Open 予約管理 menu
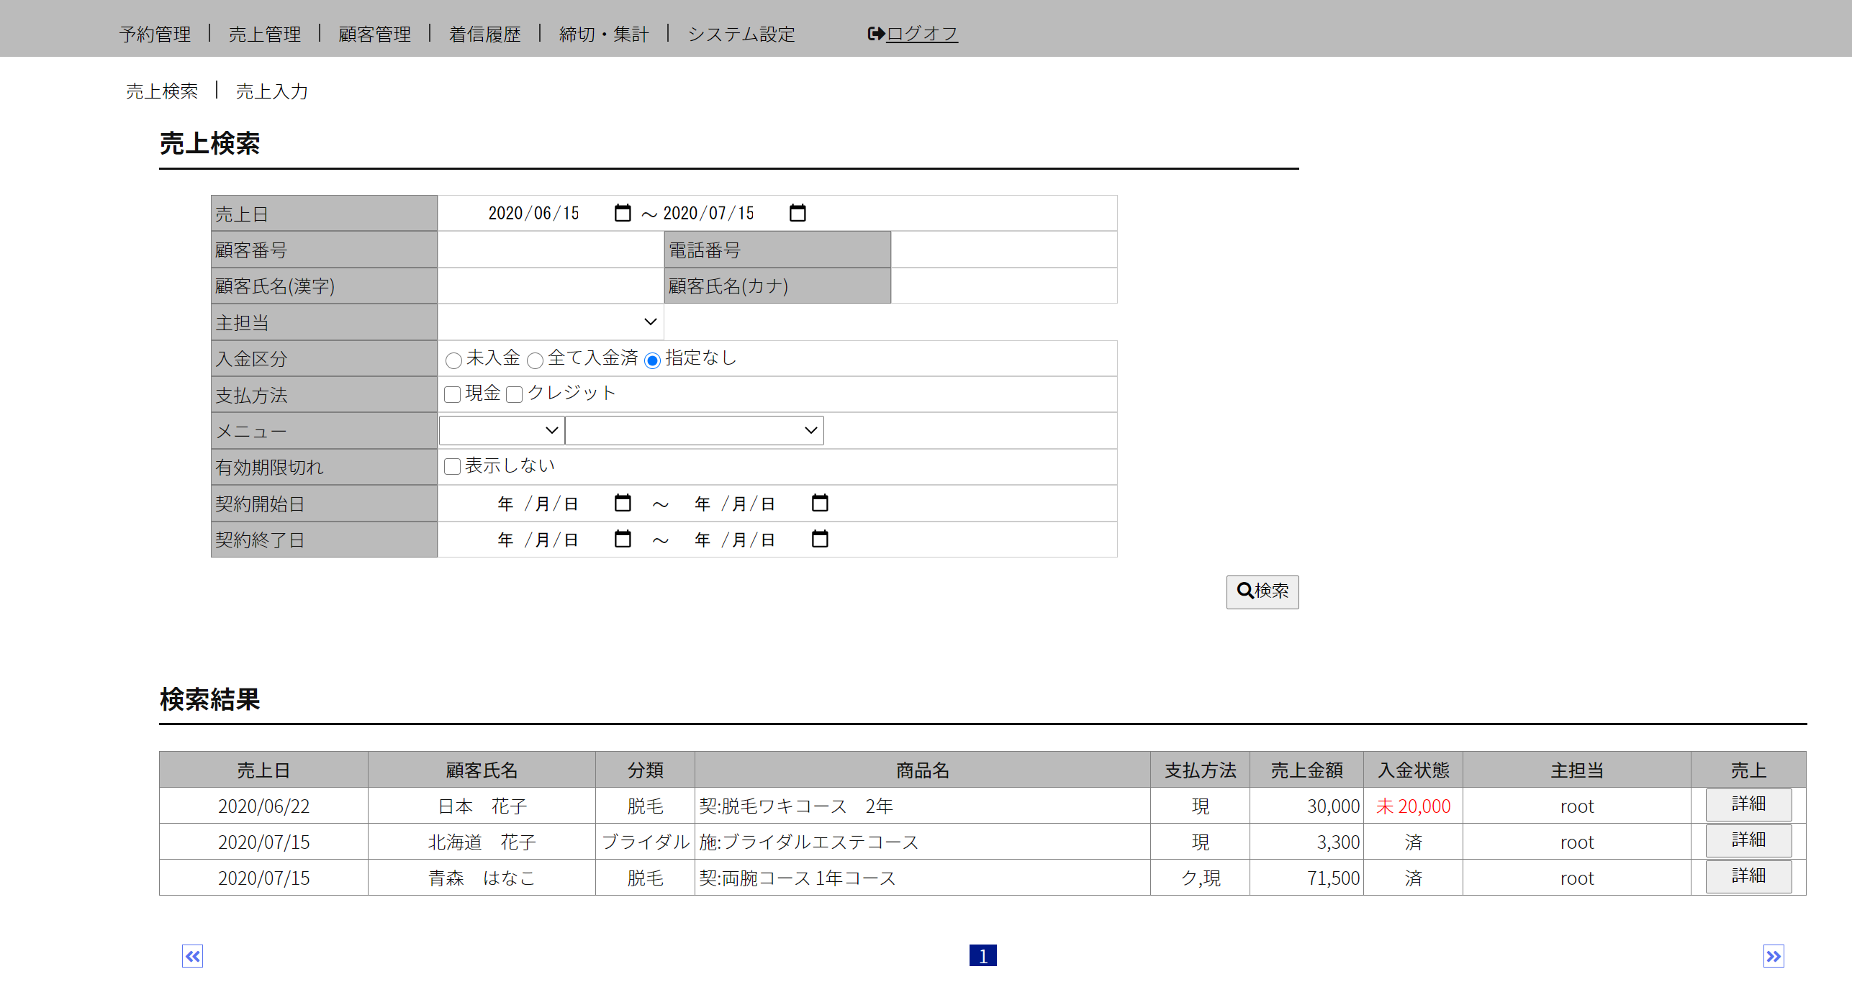Image resolution: width=1852 pixels, height=992 pixels. click(155, 34)
